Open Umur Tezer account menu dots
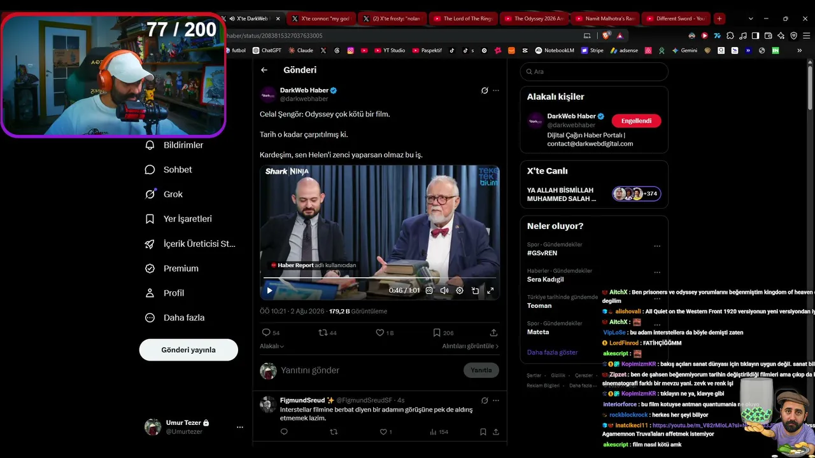Image resolution: width=815 pixels, height=458 pixels. (240, 427)
